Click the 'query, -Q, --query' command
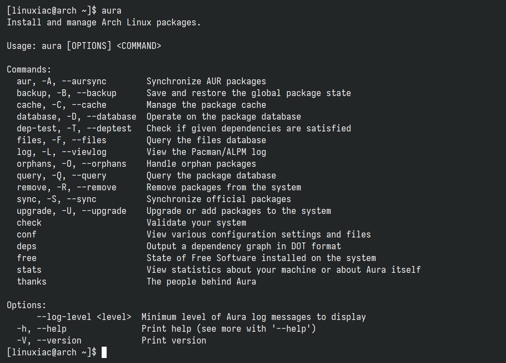506x363 pixels. pyautogui.click(x=61, y=176)
